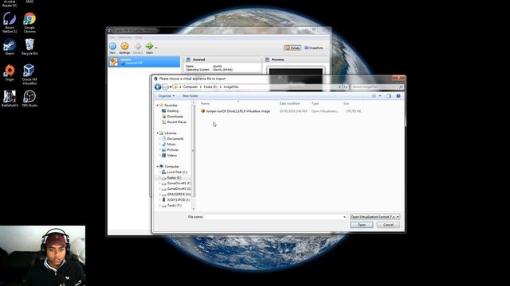
Task: Open Steam desktop icon
Action: pos(10,47)
